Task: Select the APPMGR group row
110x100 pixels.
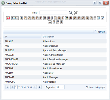Action: (x=55, y=50)
